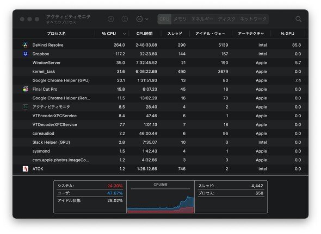Viewport: 321px width, 234px height.
Task: Select the アクティビティモニタ process icon
Action: 26,107
